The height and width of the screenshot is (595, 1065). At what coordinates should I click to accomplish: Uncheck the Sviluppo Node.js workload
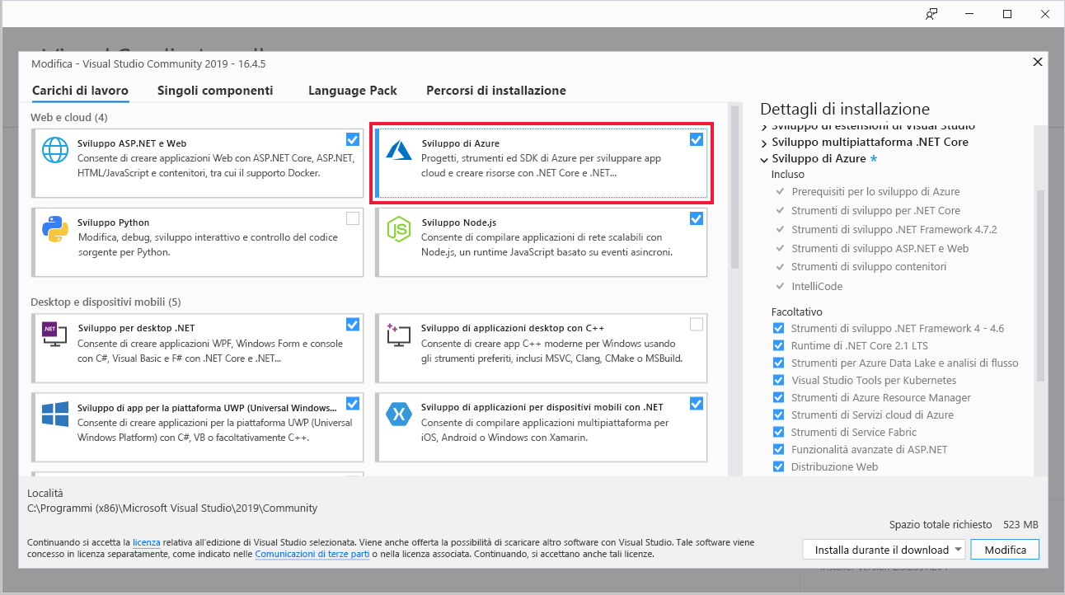click(697, 218)
